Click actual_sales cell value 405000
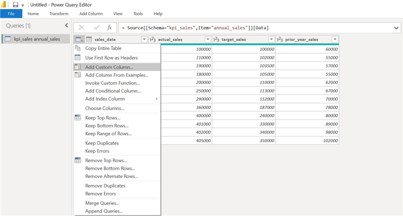403x216 pixels. [186, 141]
